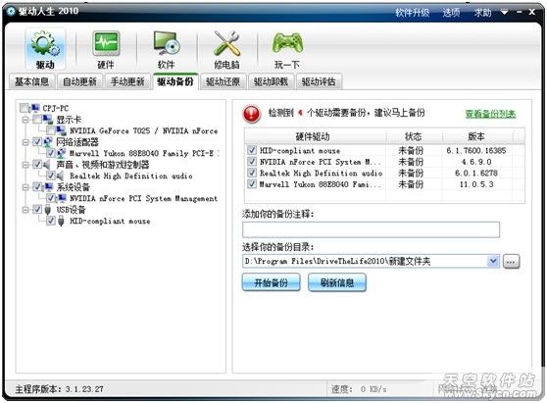
Task: Click the 刷新信息 button
Action: pyautogui.click(x=337, y=282)
